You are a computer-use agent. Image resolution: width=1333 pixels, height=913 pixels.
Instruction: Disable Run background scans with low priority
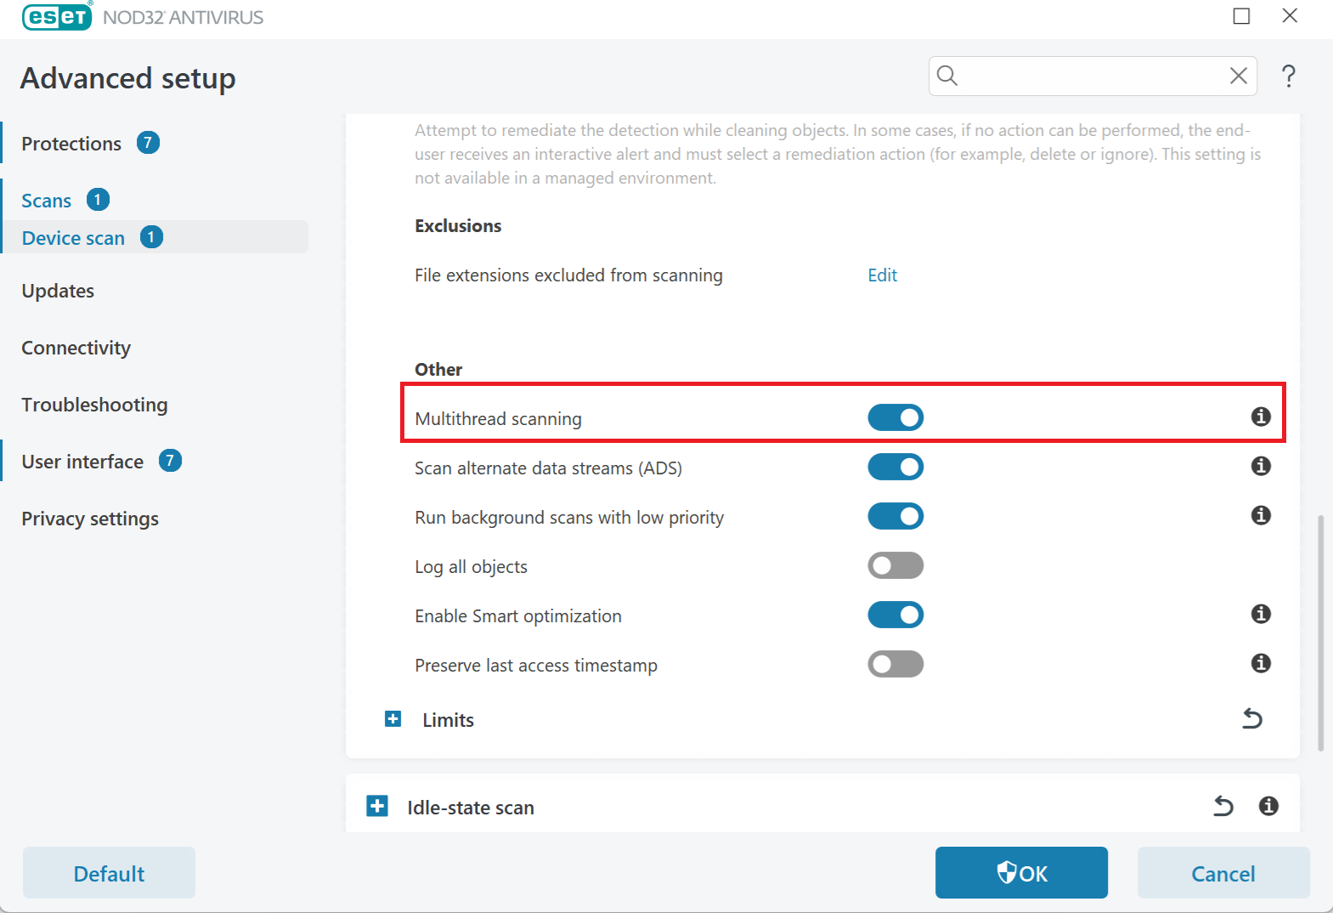tap(895, 516)
